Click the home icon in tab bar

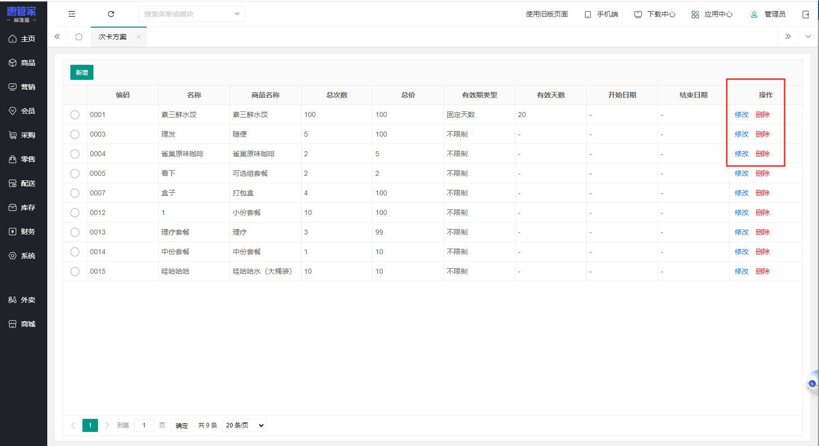point(79,37)
